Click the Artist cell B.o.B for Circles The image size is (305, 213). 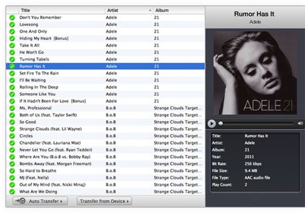(x=111, y=136)
